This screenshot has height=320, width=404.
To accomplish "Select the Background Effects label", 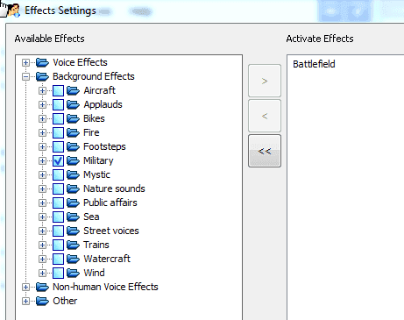I will tap(94, 76).
